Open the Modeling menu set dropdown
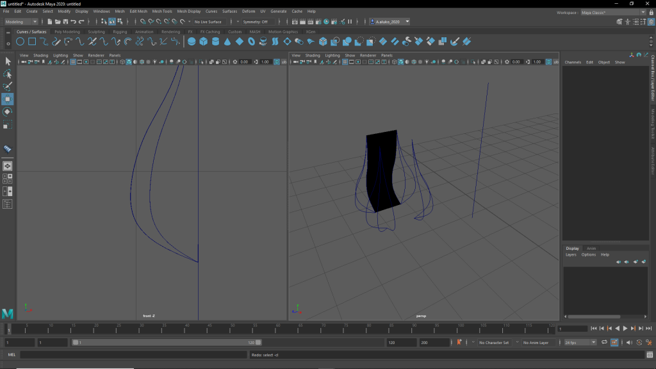The height and width of the screenshot is (369, 656). (22, 22)
